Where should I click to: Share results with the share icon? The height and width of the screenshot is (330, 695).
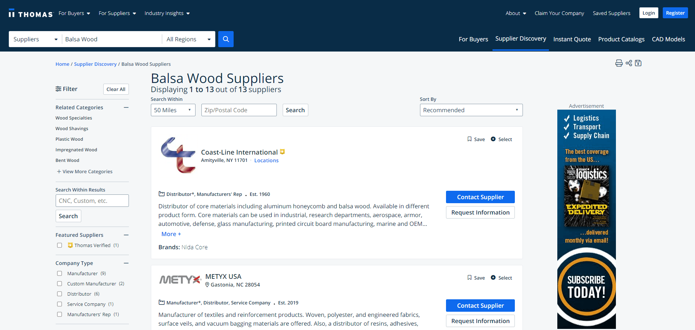coord(629,63)
